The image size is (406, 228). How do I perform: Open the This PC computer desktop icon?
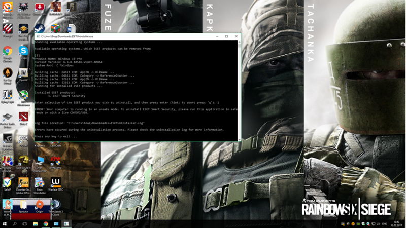coord(40,164)
